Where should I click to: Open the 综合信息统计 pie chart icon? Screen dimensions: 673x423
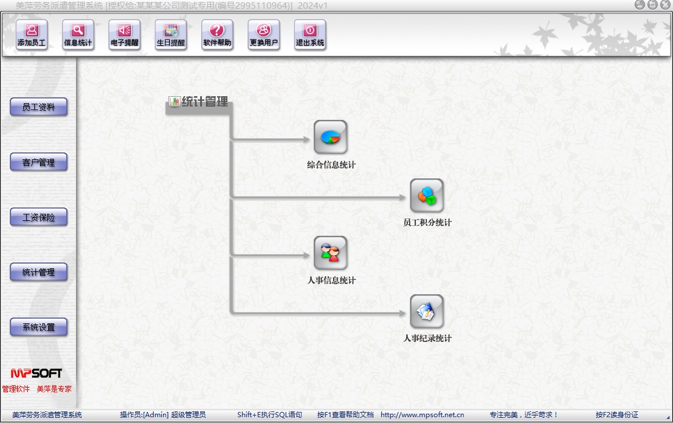coord(331,137)
